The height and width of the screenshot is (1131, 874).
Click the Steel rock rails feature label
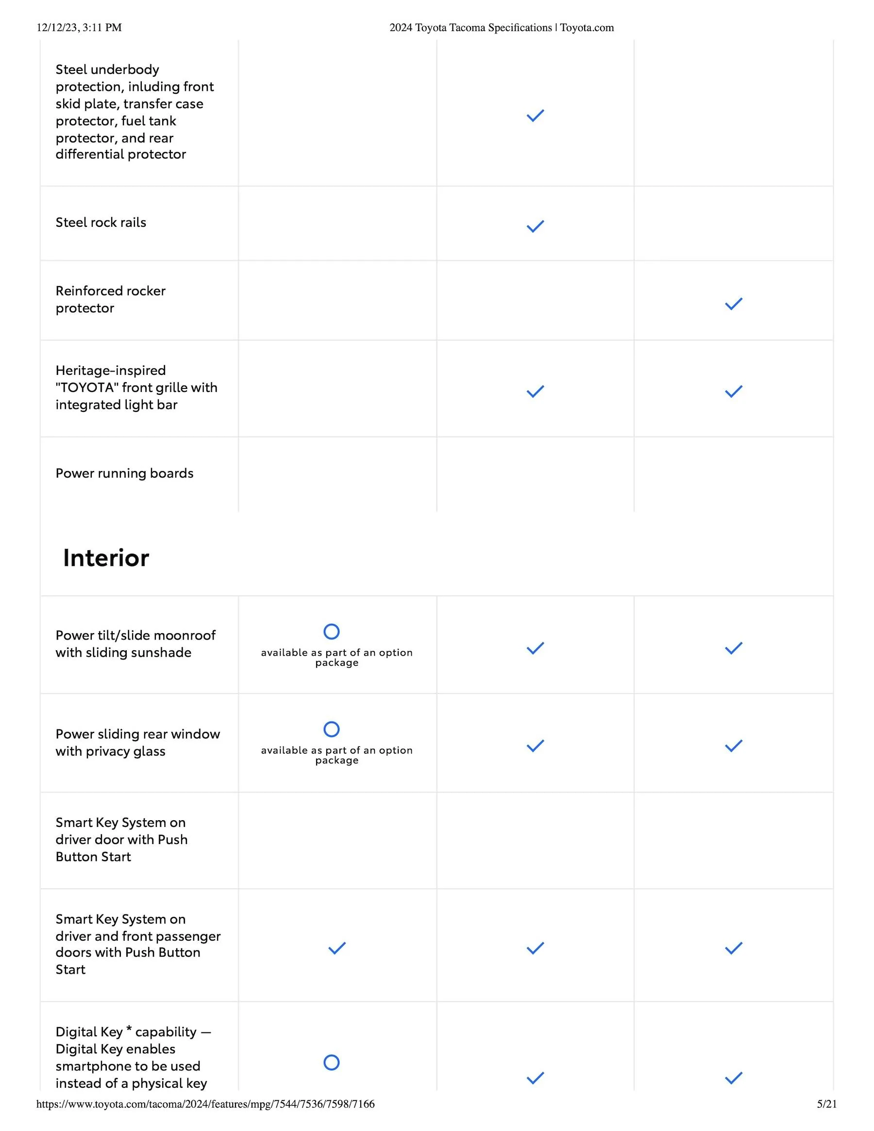(101, 223)
